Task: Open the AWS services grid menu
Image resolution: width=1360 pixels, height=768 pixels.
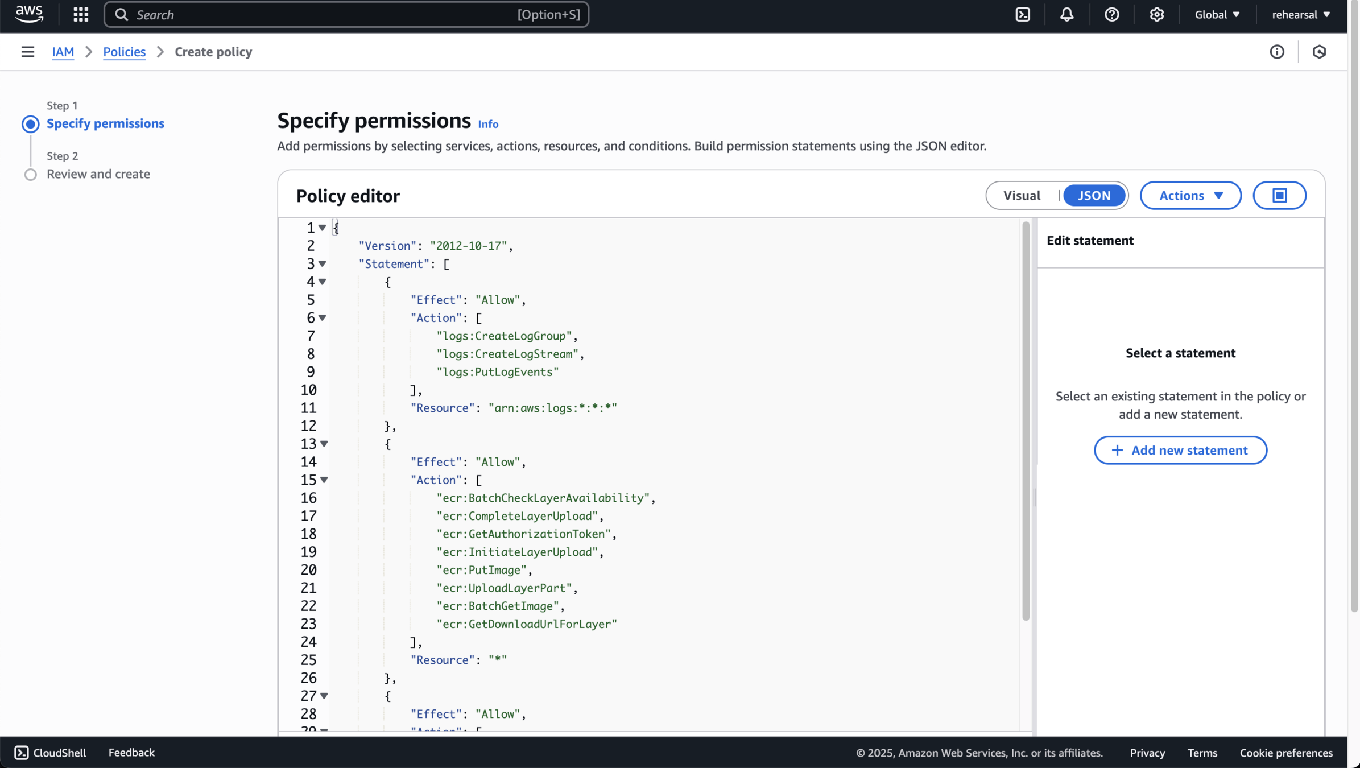Action: (x=81, y=15)
